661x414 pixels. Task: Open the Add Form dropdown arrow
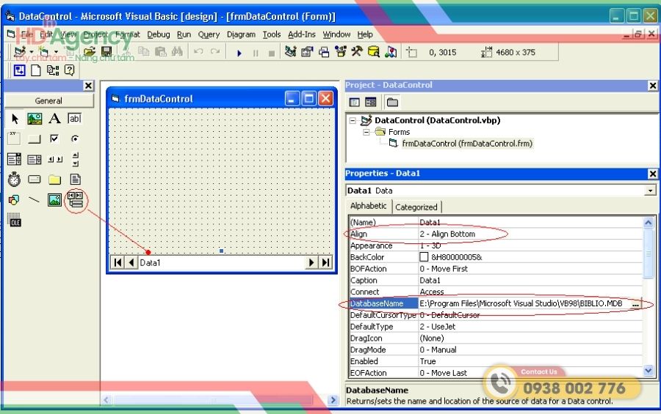coord(56,52)
